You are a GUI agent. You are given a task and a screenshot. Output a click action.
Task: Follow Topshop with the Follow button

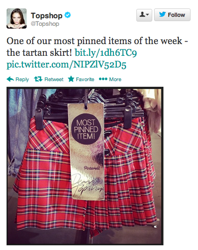[172, 15]
